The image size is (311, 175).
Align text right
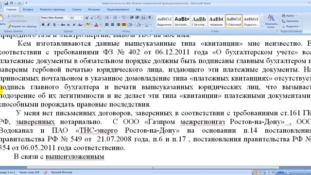point(118,25)
